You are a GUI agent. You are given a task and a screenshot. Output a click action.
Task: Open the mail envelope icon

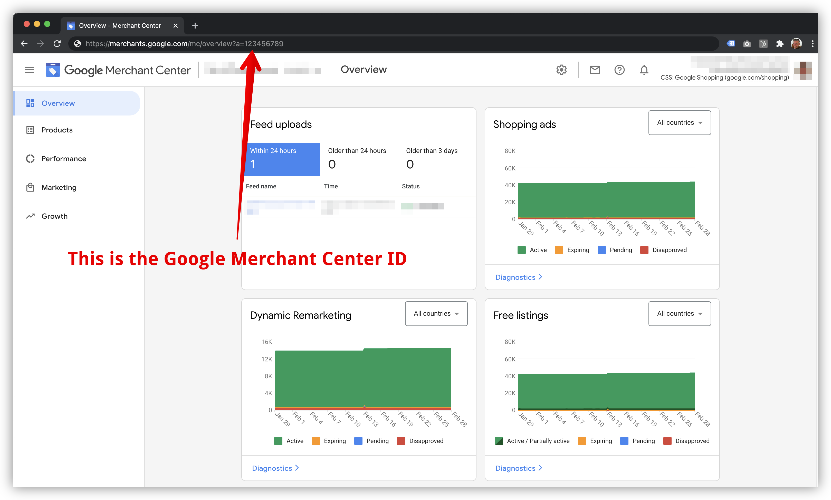click(x=595, y=70)
